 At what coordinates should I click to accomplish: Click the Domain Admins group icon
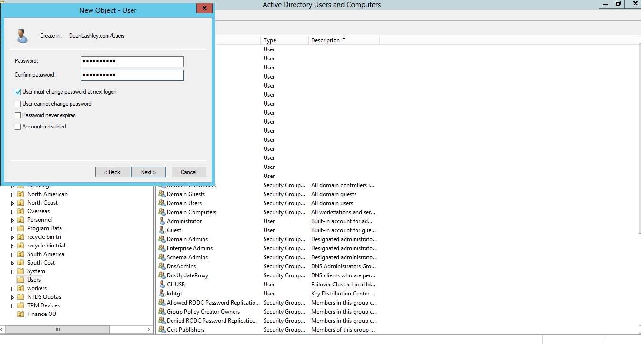tap(162, 239)
